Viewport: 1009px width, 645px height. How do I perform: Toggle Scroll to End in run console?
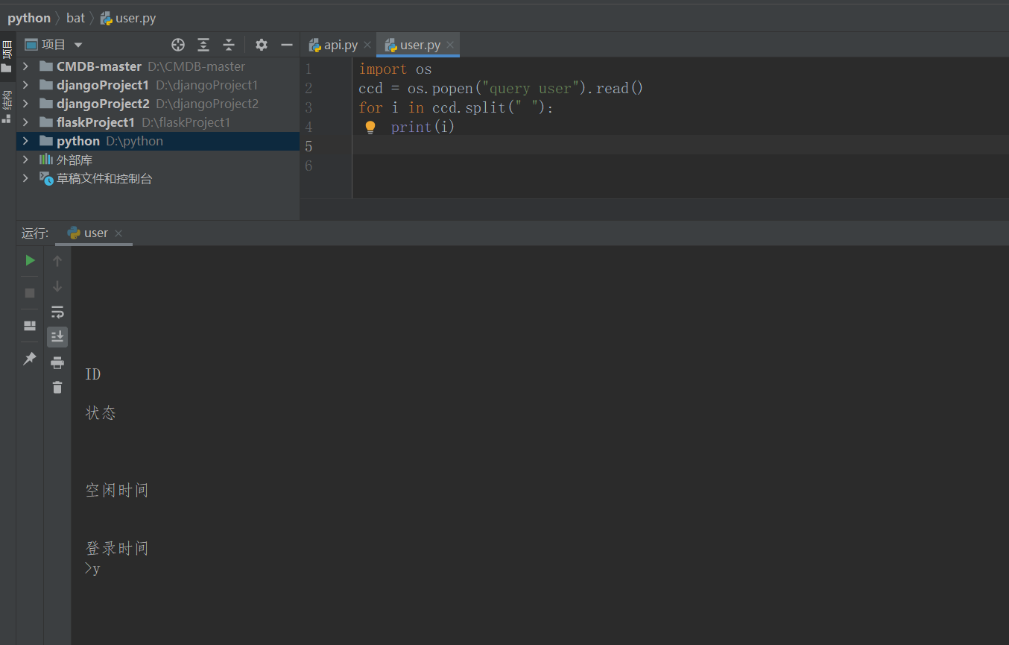[57, 337]
